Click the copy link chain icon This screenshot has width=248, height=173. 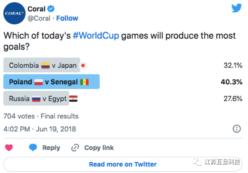click(75, 147)
